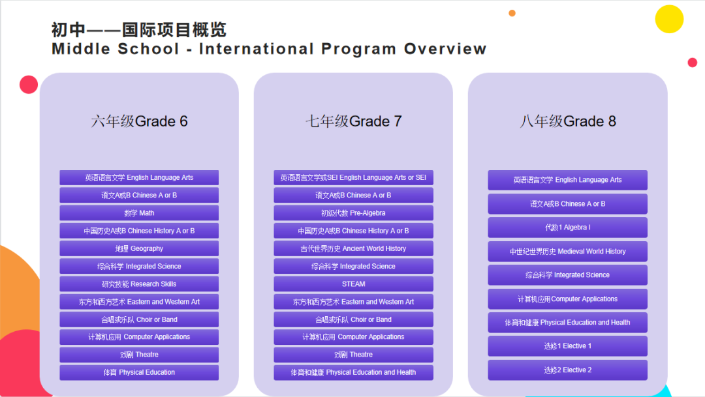Click 戏剧 Theatre box in Grade 7

(353, 355)
